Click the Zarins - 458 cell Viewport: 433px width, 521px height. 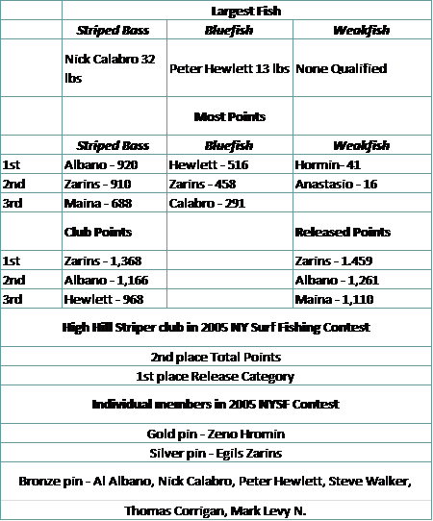pyautogui.click(x=230, y=184)
